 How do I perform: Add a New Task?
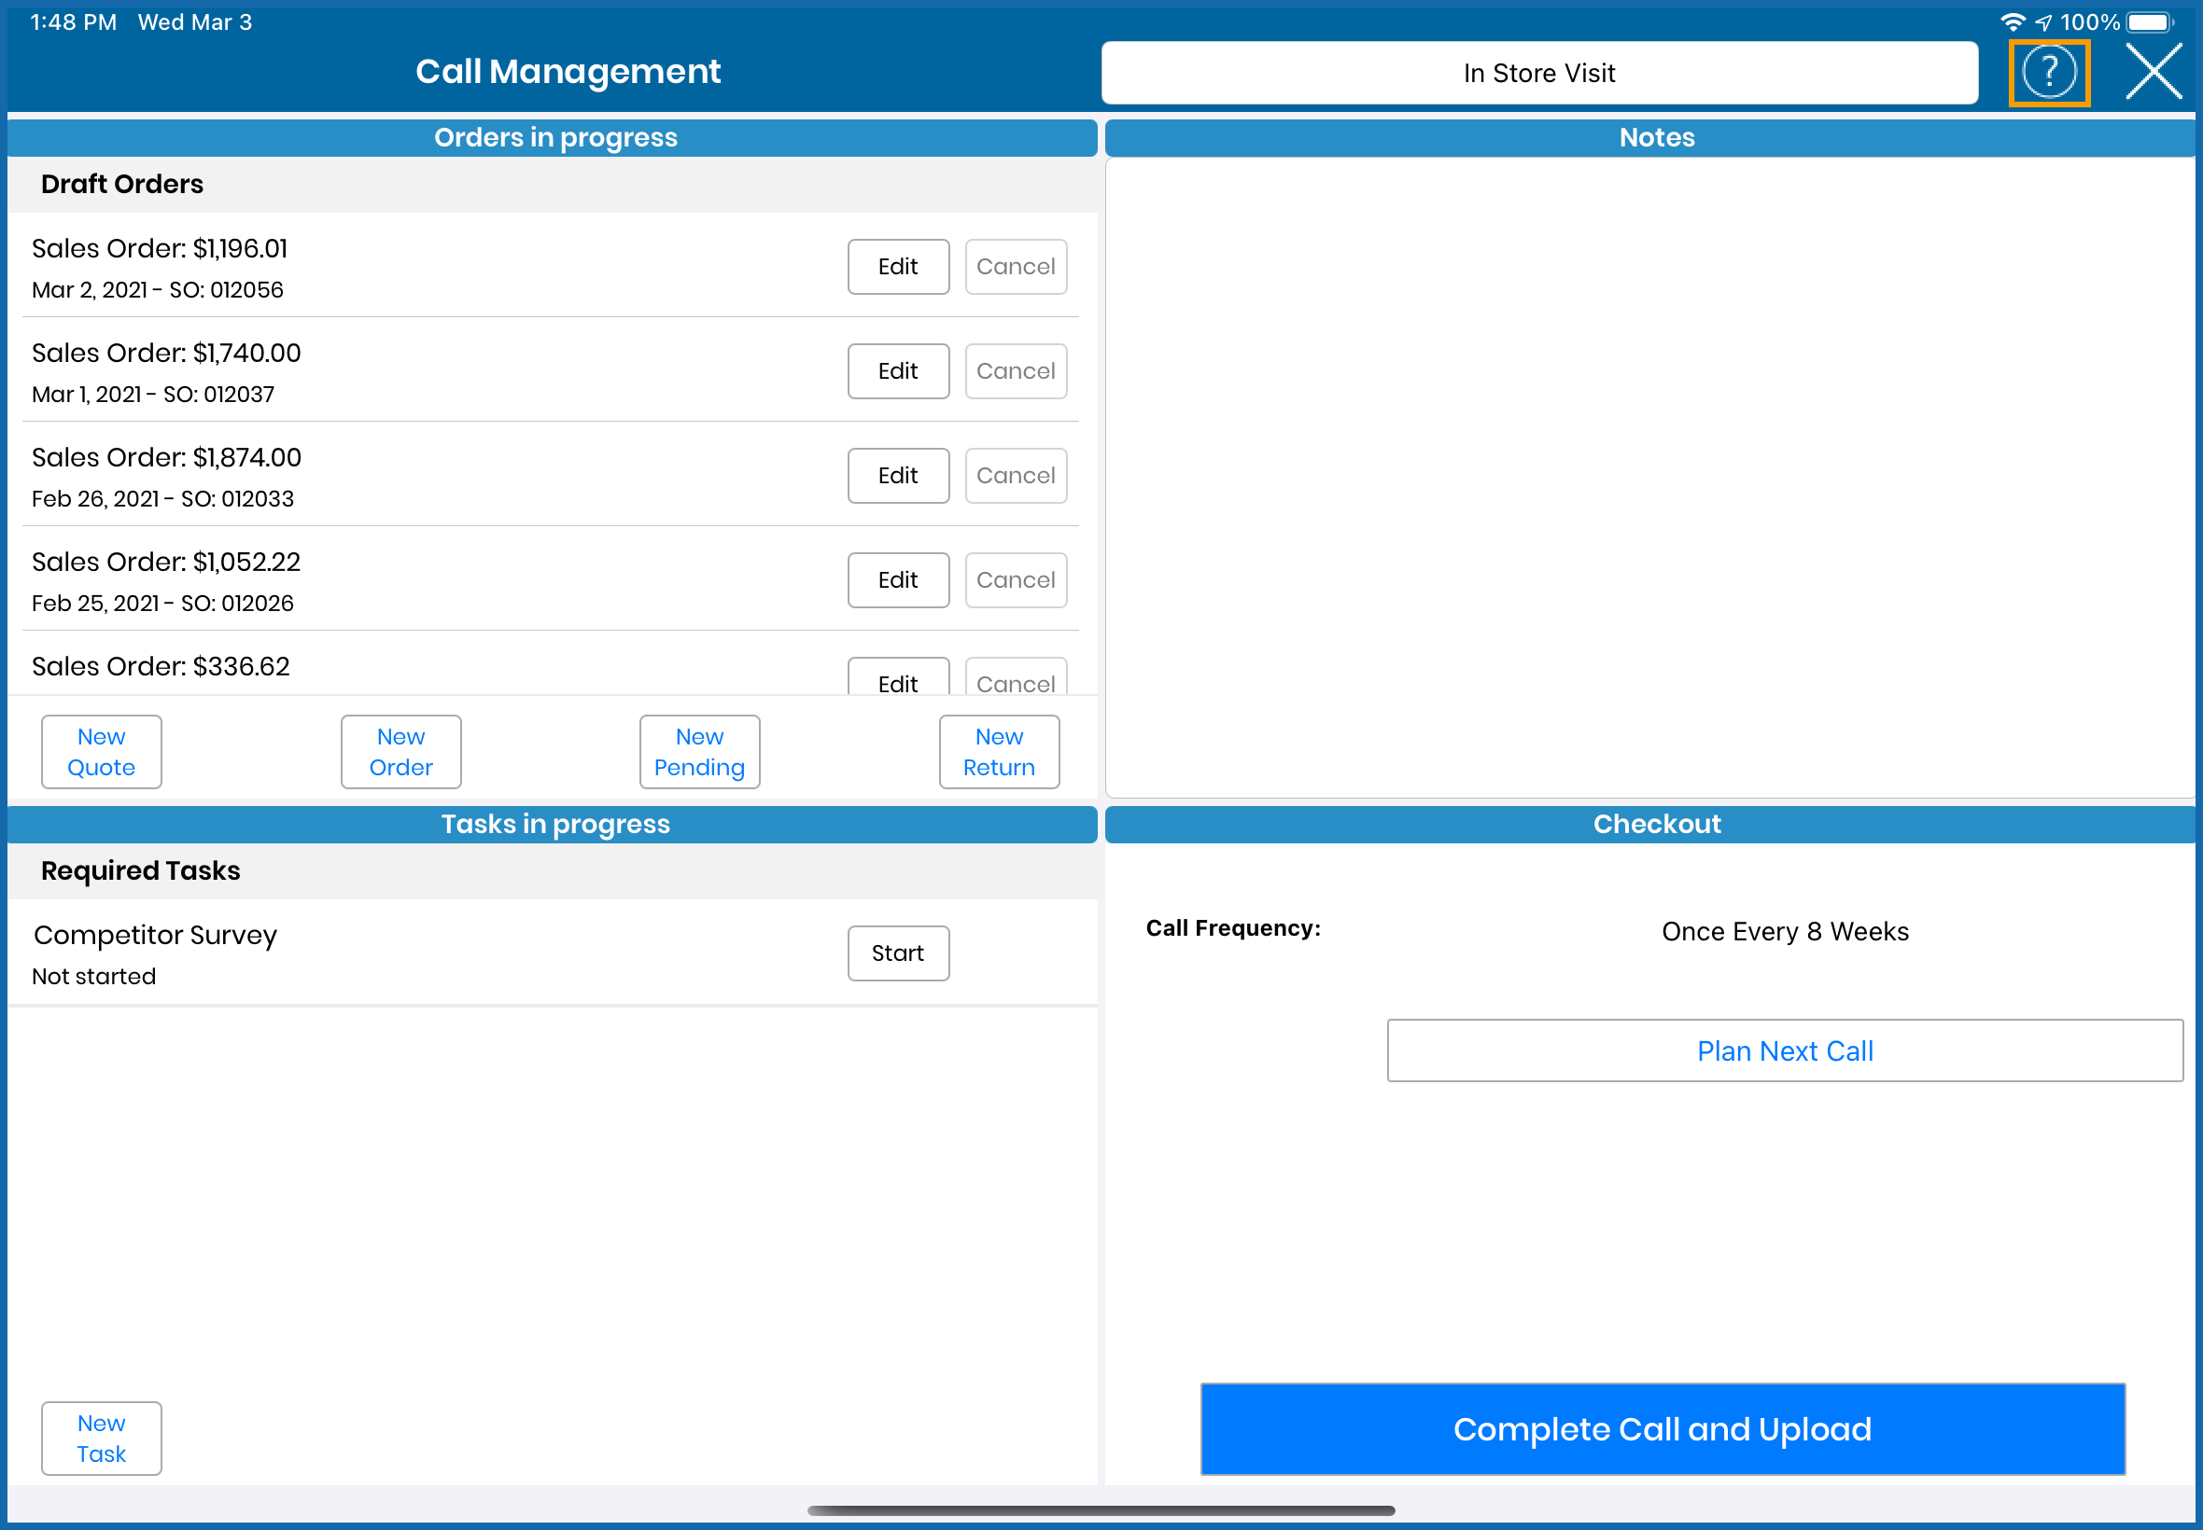[x=102, y=1438]
